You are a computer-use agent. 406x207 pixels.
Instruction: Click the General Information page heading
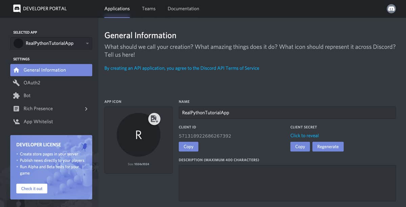(140, 36)
